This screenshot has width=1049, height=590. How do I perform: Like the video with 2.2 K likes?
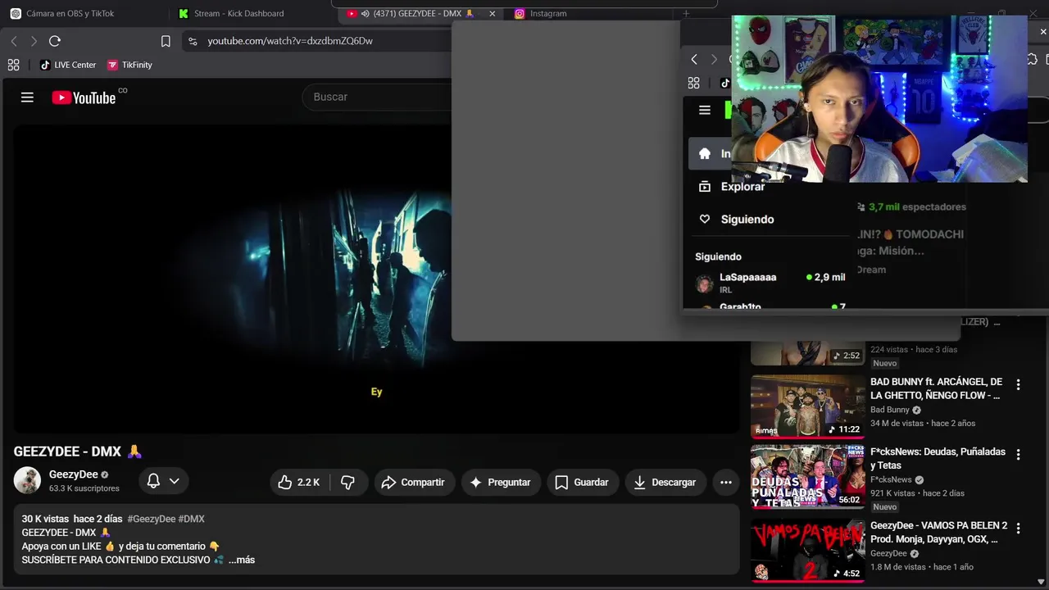pos(298,482)
